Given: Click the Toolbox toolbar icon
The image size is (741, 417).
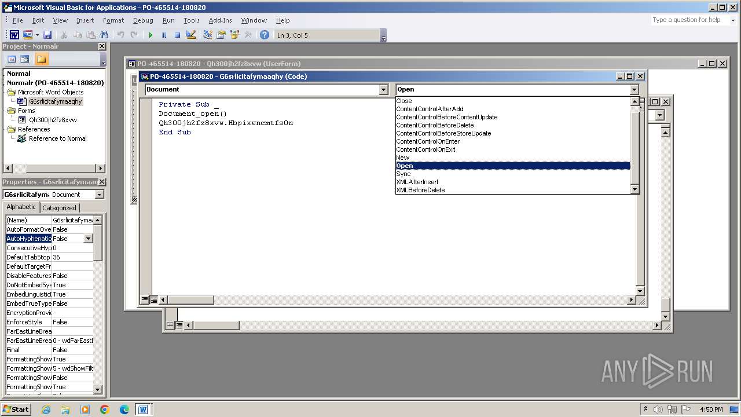Looking at the screenshot, I should coord(248,35).
